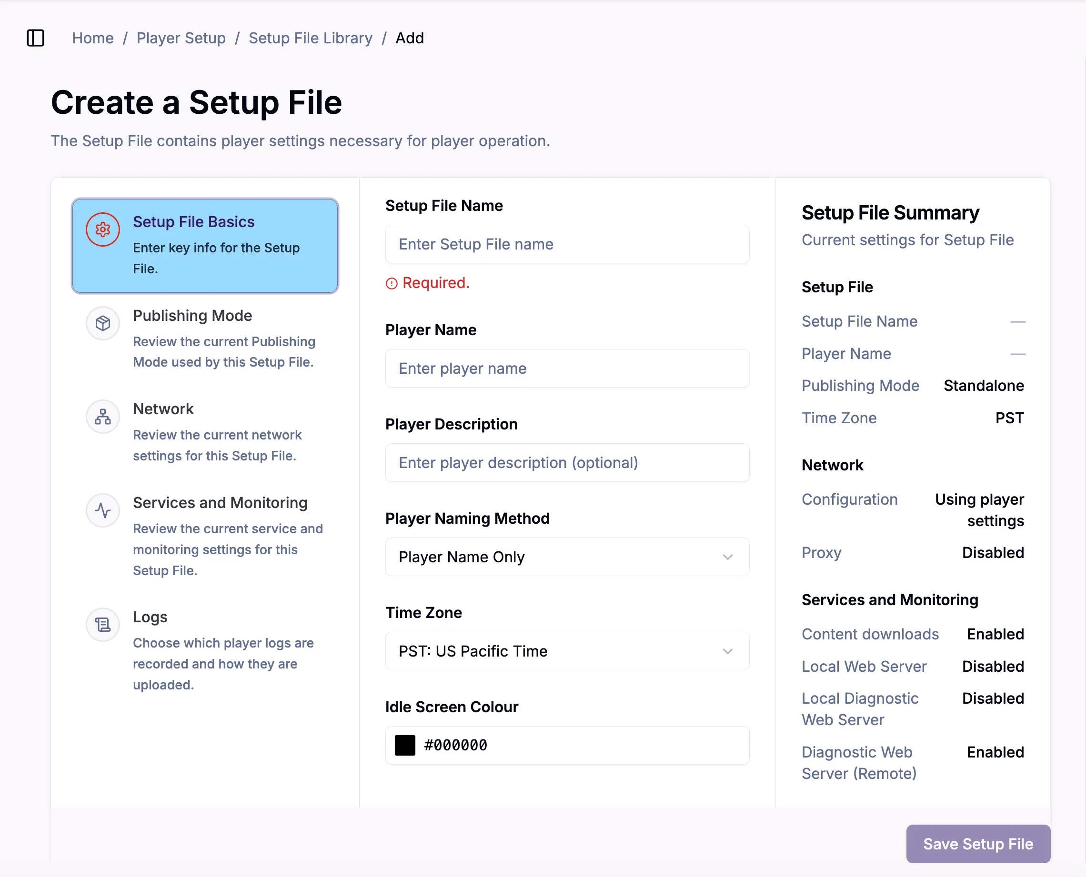1086x877 pixels.
Task: Expand the Time Zone dropdown
Action: pyautogui.click(x=567, y=651)
